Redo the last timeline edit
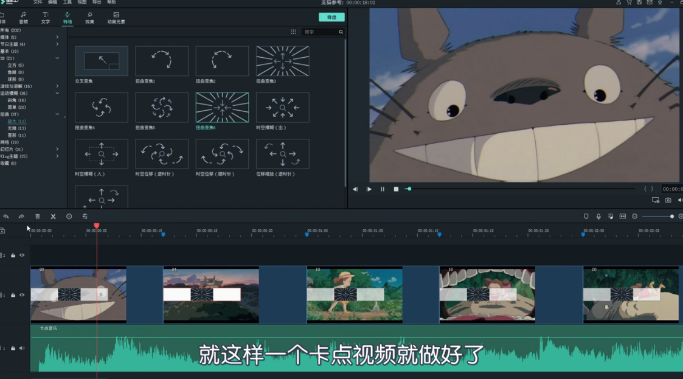 (21, 216)
